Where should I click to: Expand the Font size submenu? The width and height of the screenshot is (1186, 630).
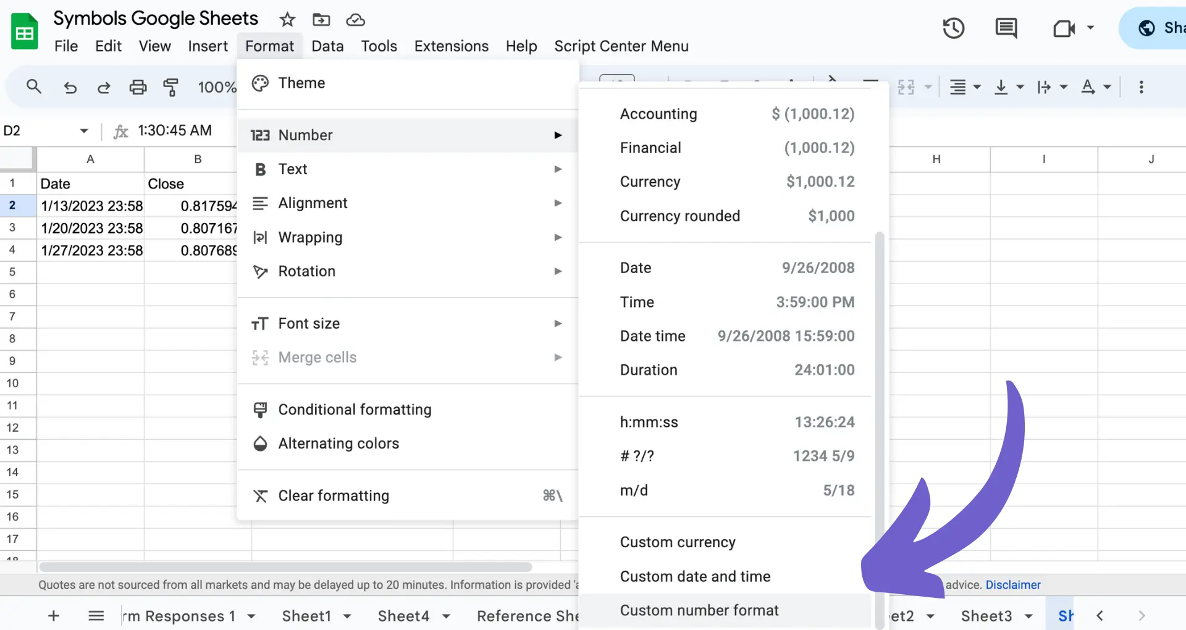[x=408, y=324]
